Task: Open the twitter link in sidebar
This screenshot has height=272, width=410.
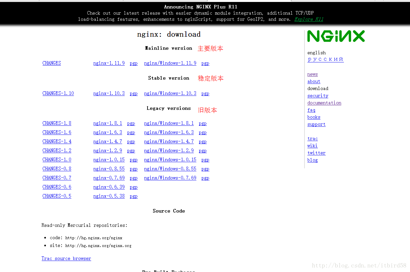Action: click(x=316, y=153)
